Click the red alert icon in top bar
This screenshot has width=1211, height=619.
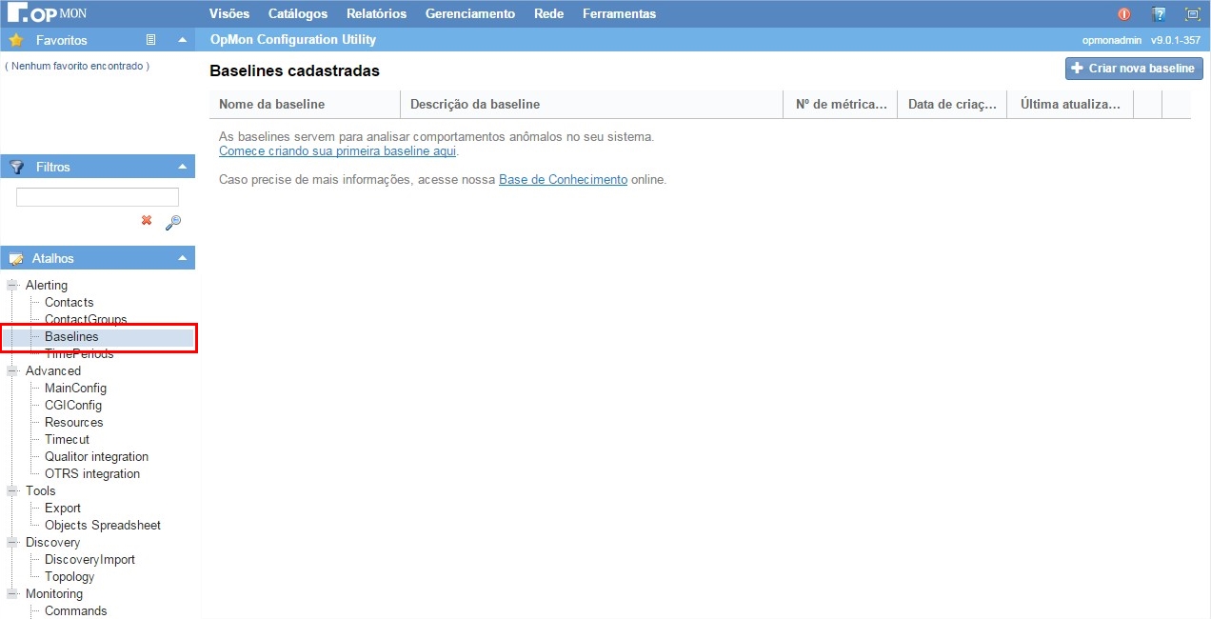coord(1124,14)
